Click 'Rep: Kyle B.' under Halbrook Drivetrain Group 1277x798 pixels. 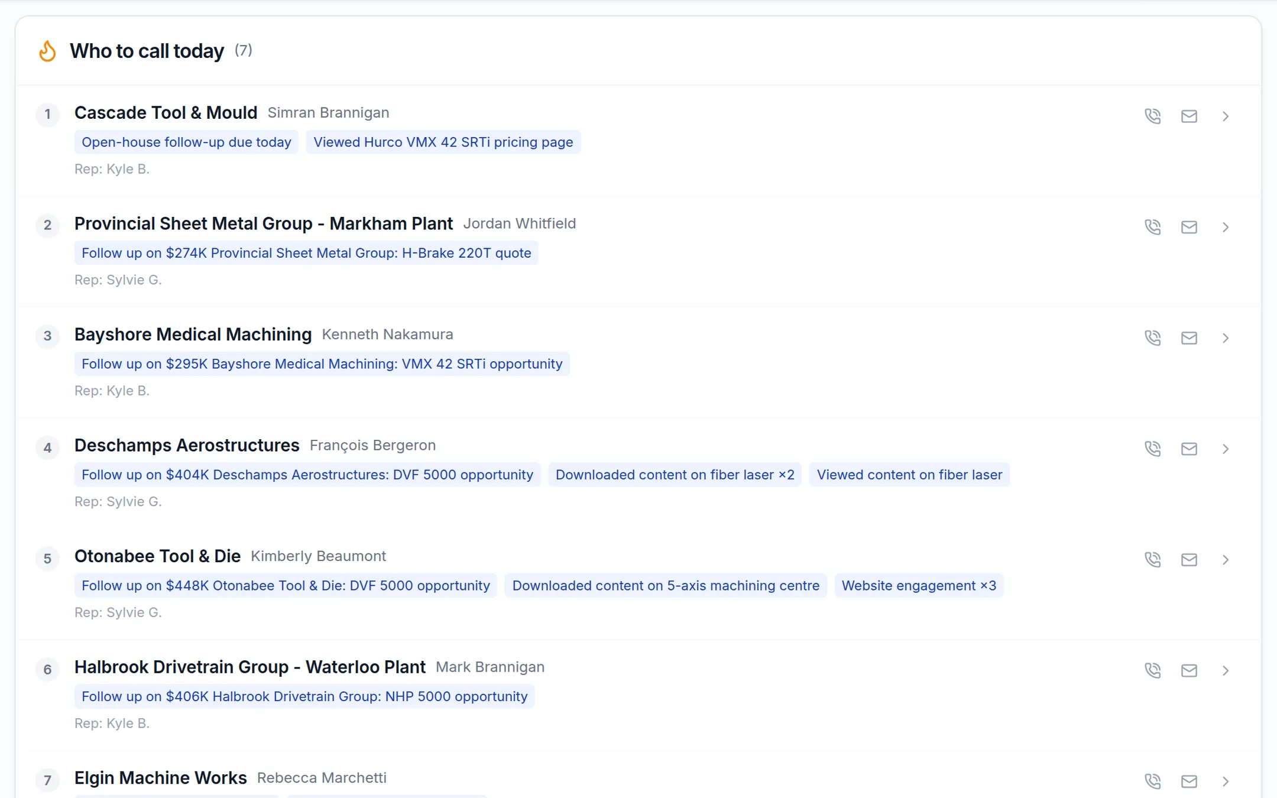112,723
